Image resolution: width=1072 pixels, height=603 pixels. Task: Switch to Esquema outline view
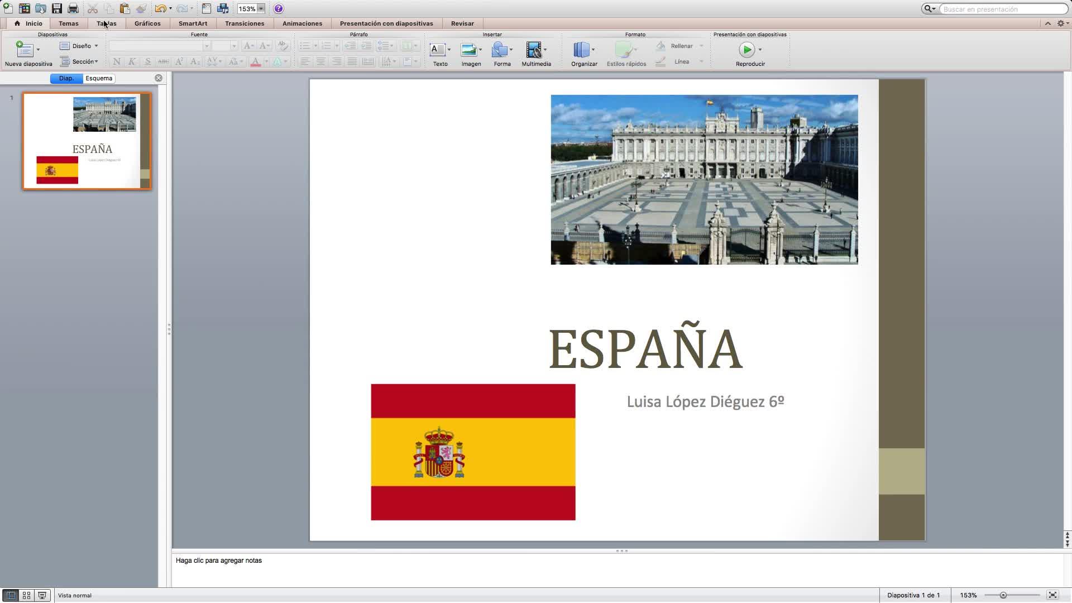[x=99, y=78]
